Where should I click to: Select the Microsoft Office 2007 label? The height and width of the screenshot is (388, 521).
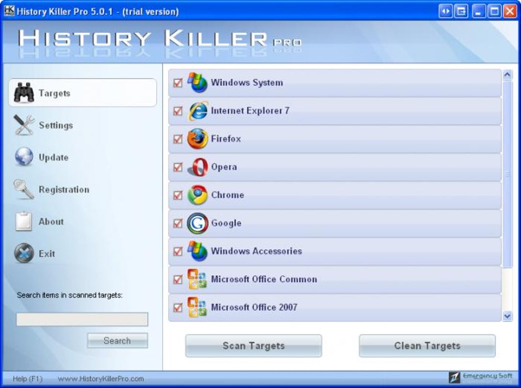(x=254, y=307)
